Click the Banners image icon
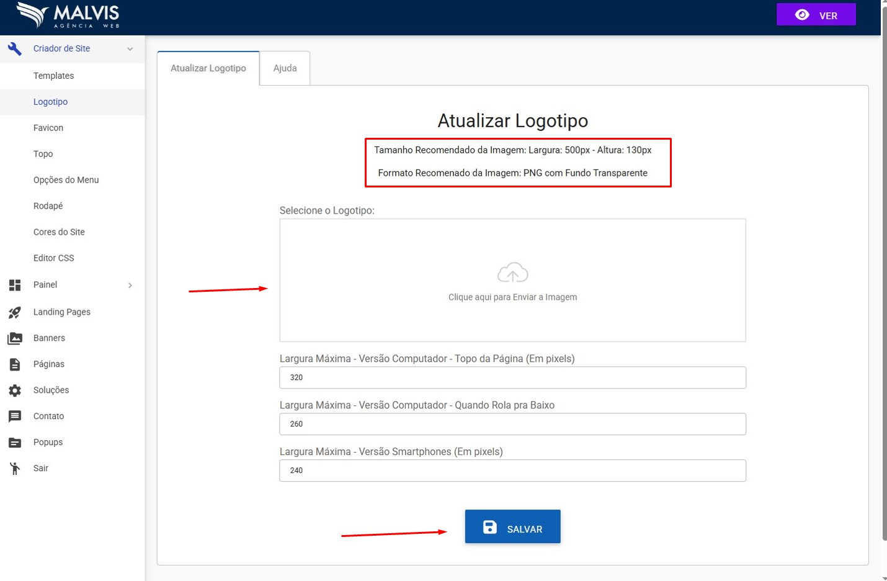This screenshot has height=581, width=887. [15, 338]
